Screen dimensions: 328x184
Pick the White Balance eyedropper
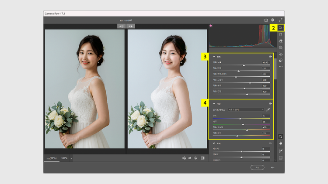click(268, 110)
